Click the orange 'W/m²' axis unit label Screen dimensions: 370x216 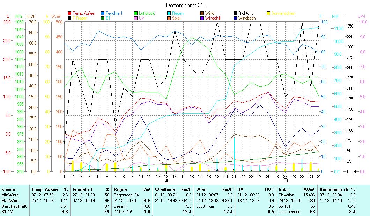(56, 16)
